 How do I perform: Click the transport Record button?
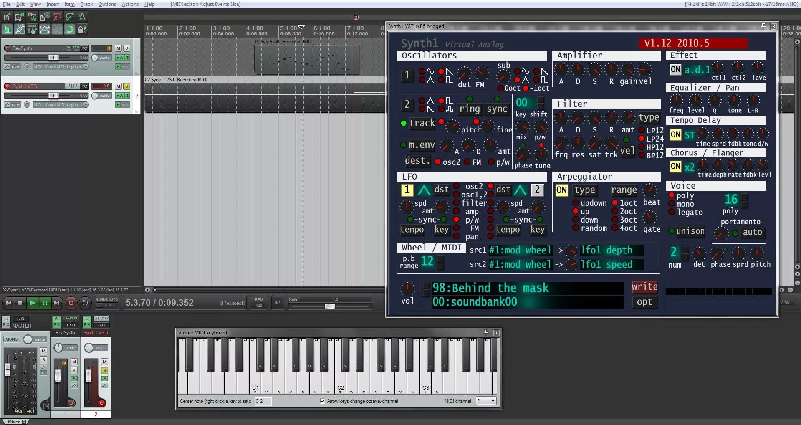(71, 303)
